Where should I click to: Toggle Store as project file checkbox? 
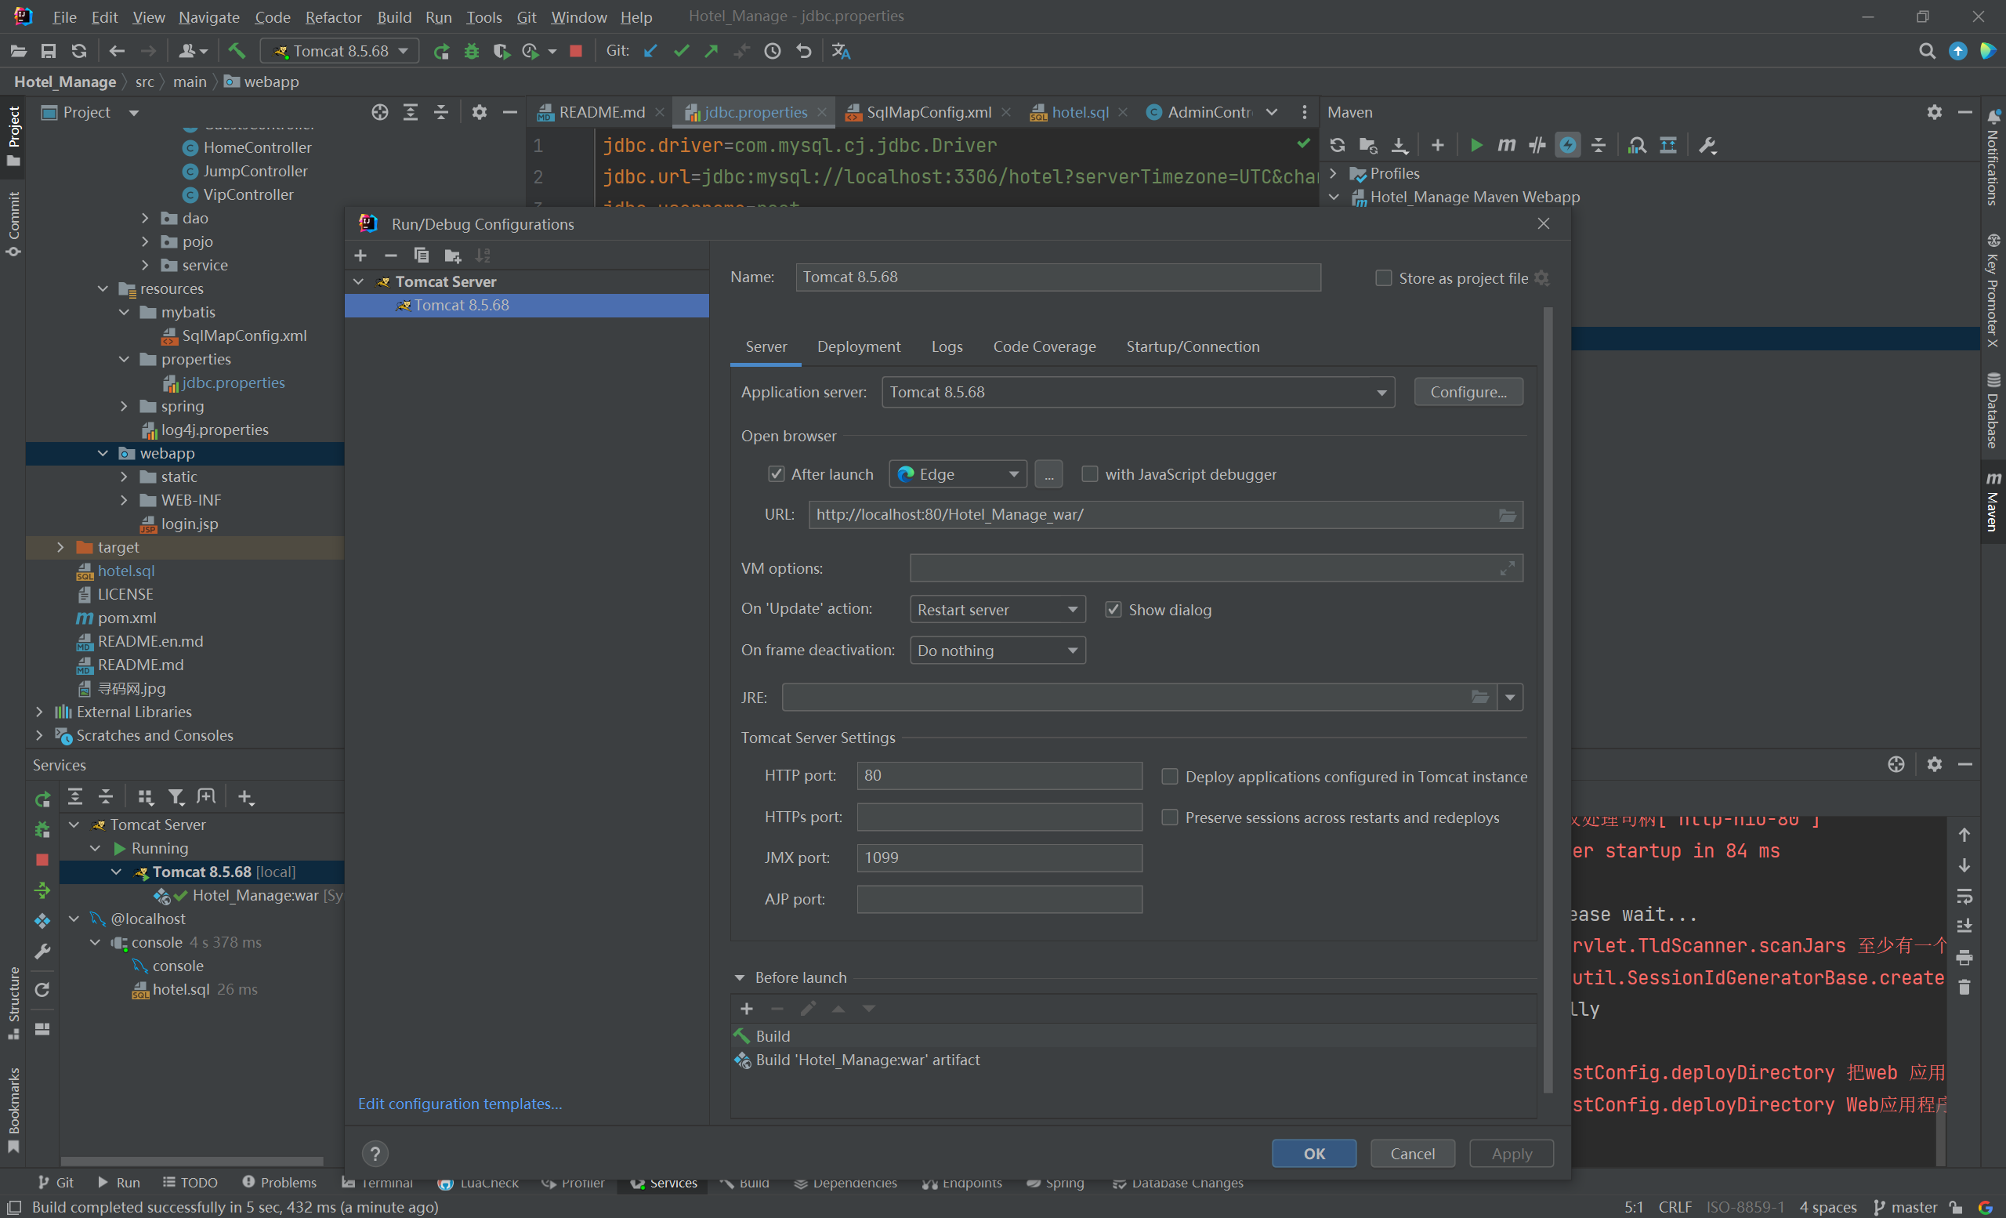[x=1383, y=278]
